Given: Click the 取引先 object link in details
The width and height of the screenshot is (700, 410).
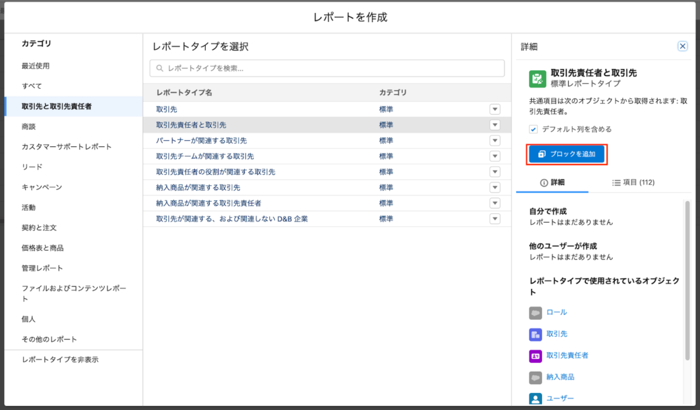Looking at the screenshot, I should tap(556, 333).
